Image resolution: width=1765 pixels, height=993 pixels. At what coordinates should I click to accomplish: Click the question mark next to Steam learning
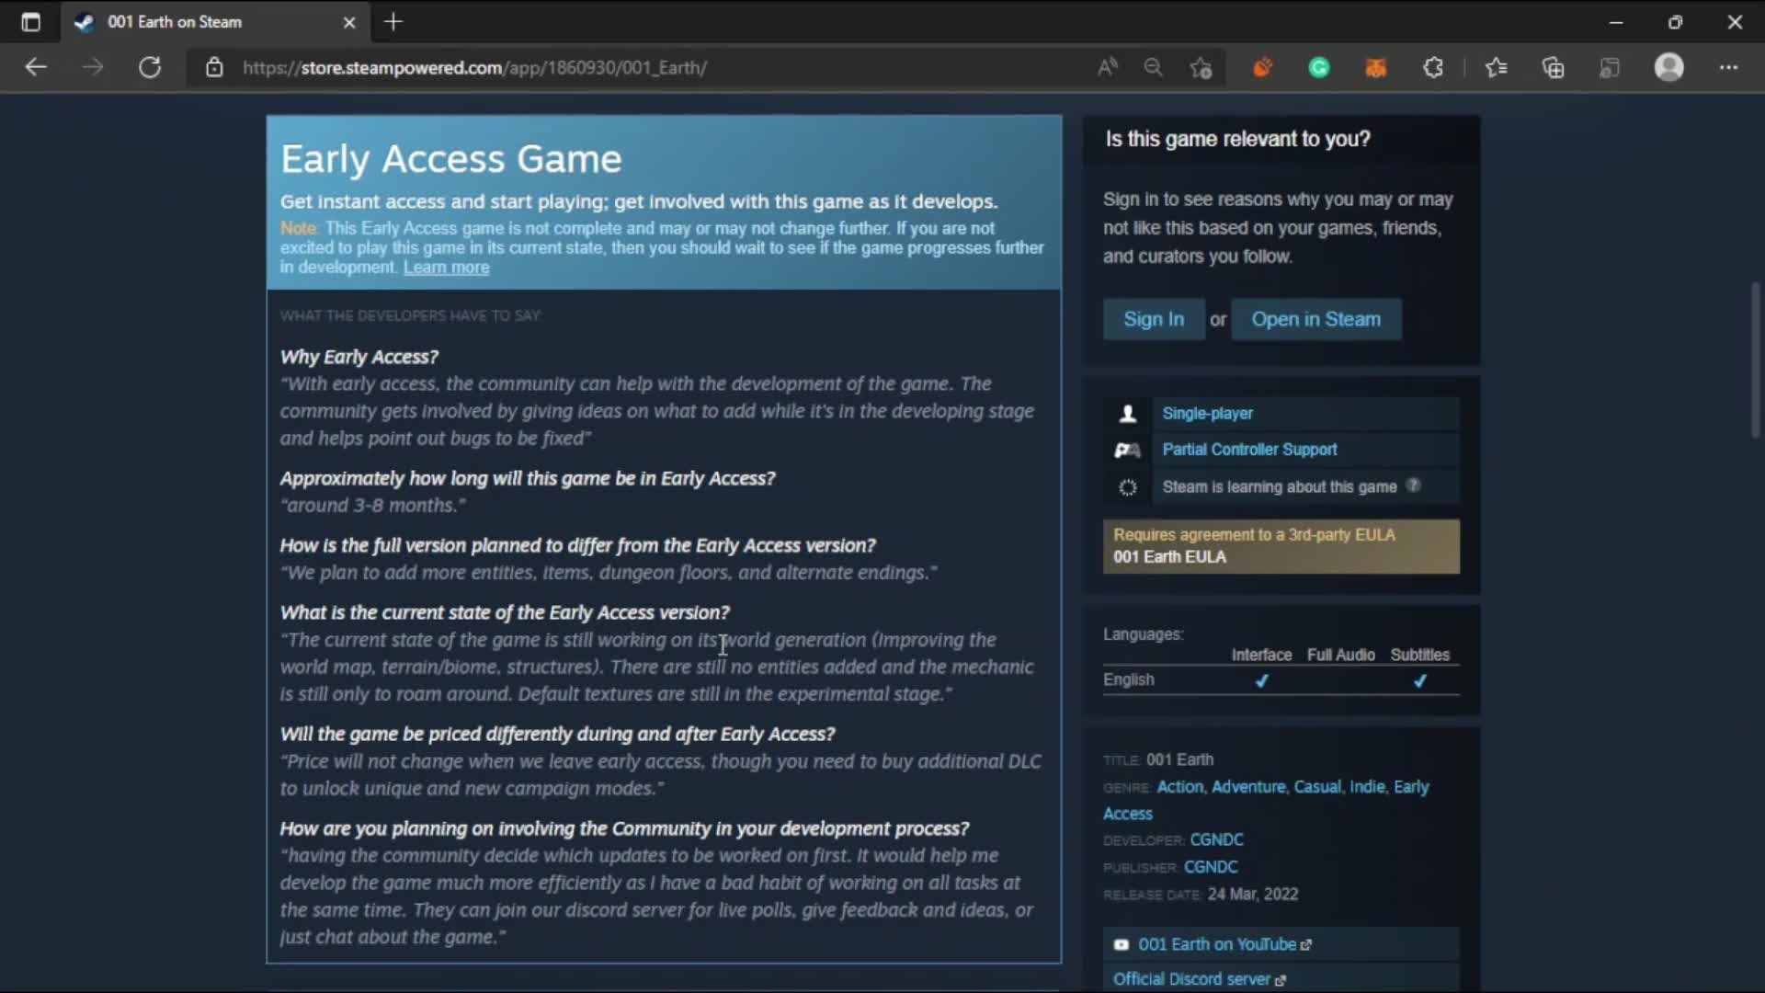[x=1414, y=485]
